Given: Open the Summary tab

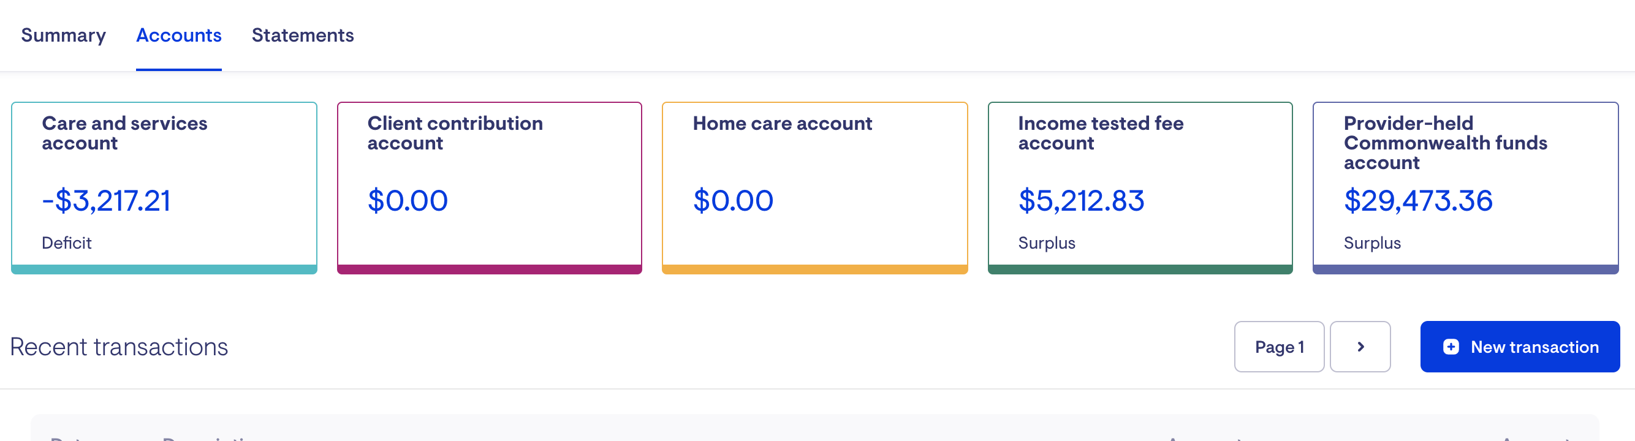Looking at the screenshot, I should (64, 36).
